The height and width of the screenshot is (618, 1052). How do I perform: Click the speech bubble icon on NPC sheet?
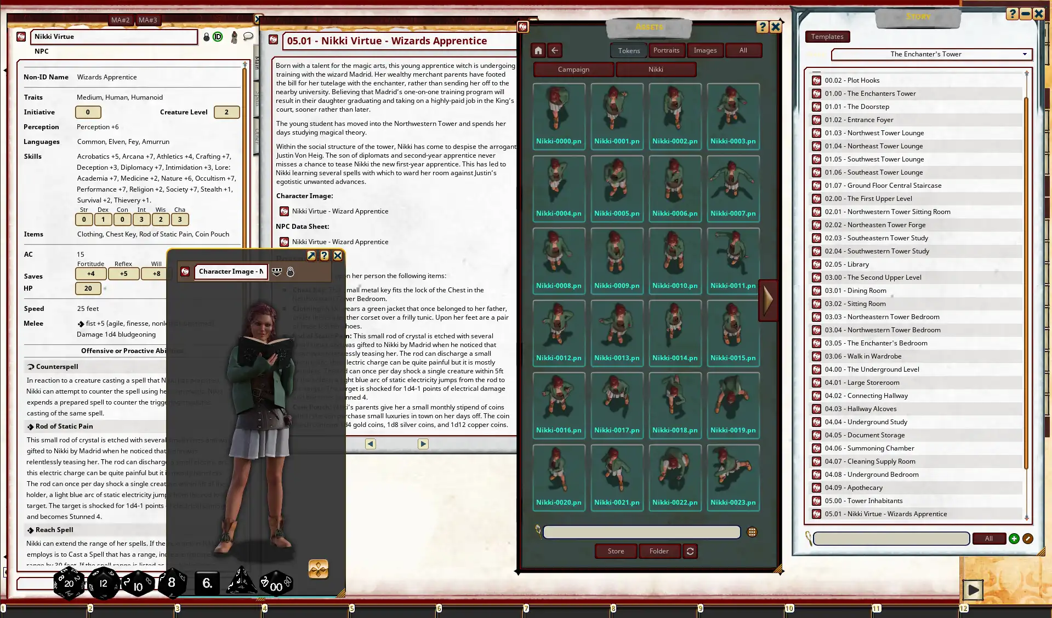click(x=248, y=37)
